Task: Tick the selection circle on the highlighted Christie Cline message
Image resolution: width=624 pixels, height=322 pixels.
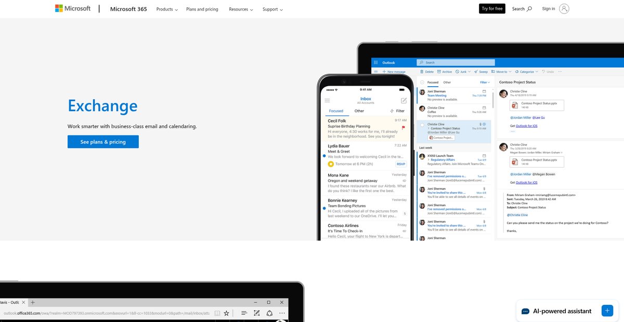Action: [x=422, y=125]
